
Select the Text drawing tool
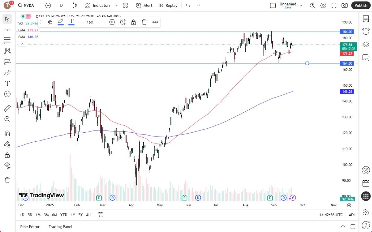click(7, 83)
